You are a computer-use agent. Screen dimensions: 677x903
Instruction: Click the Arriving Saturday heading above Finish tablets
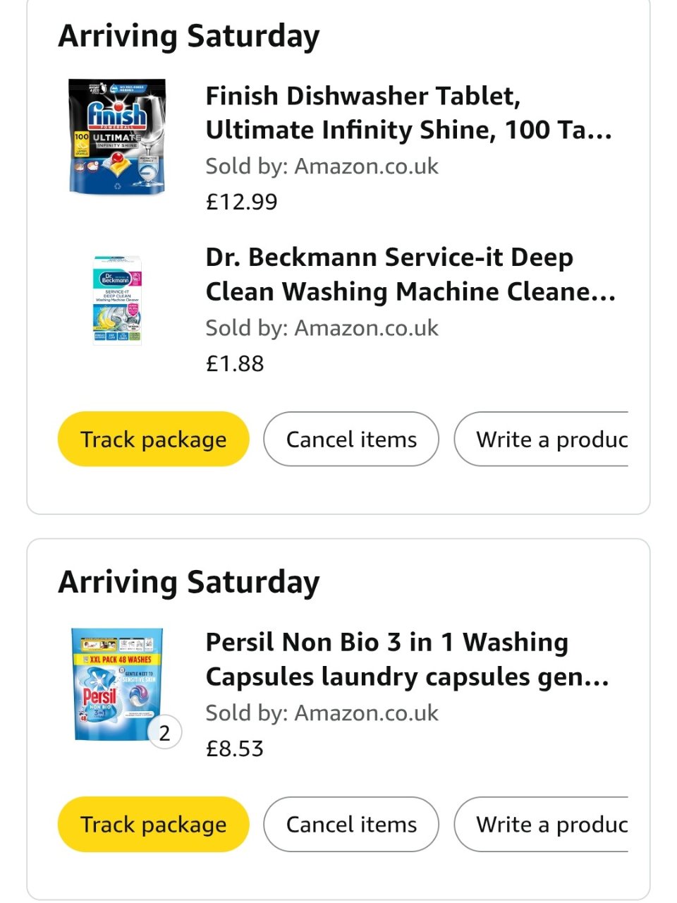pos(189,36)
